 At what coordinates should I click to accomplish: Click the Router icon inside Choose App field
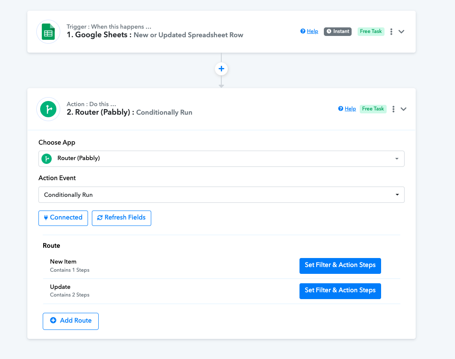[x=47, y=158]
